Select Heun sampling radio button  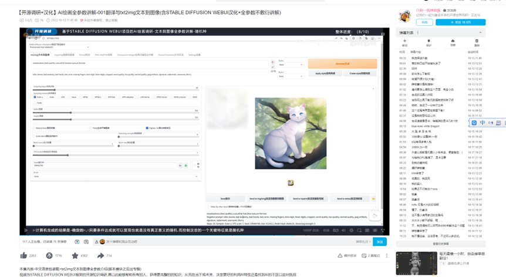click(70, 97)
